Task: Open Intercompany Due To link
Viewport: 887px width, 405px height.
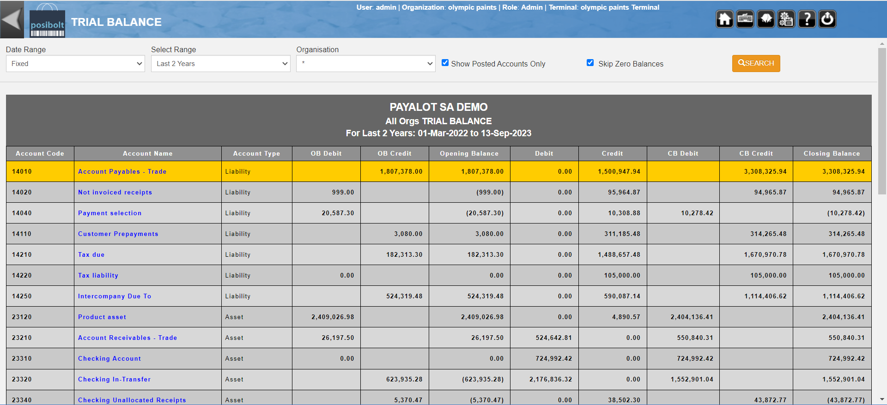Action: [x=115, y=296]
